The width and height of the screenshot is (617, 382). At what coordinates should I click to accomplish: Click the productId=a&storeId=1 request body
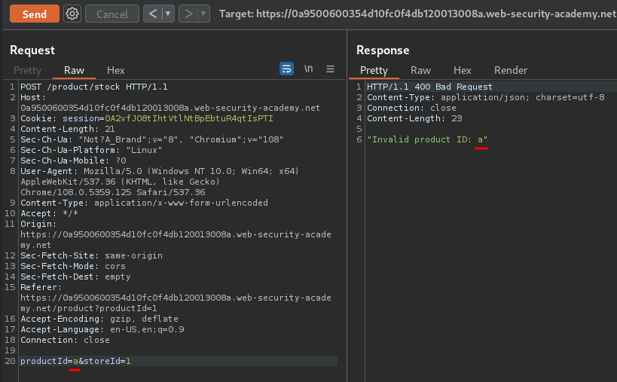[75, 361]
